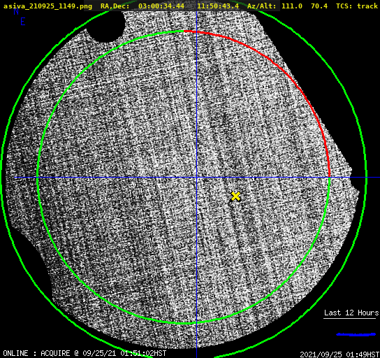This screenshot has height=358, width=380.
Task: Click the Dec value 11:50:43.4
Action: 218,6
